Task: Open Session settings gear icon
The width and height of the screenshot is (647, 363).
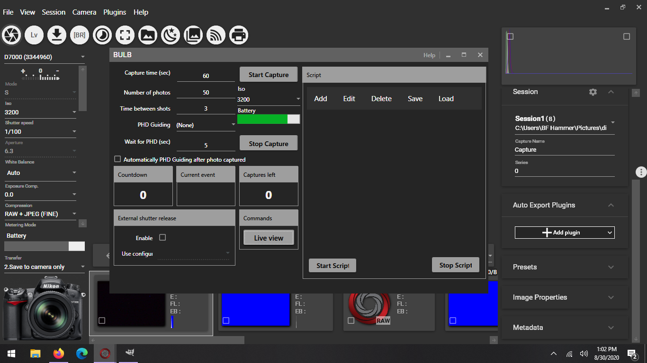Action: [x=593, y=92]
